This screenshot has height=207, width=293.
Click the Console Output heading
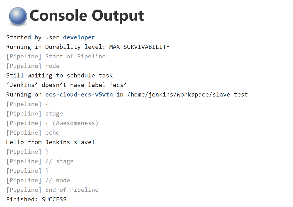pyautogui.click(x=87, y=16)
